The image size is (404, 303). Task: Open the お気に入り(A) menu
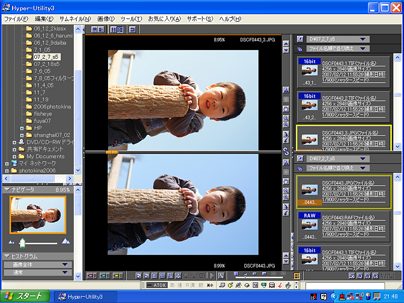pos(165,19)
